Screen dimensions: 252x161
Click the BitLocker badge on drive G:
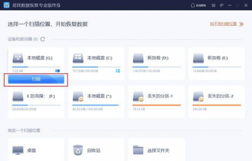57,71
